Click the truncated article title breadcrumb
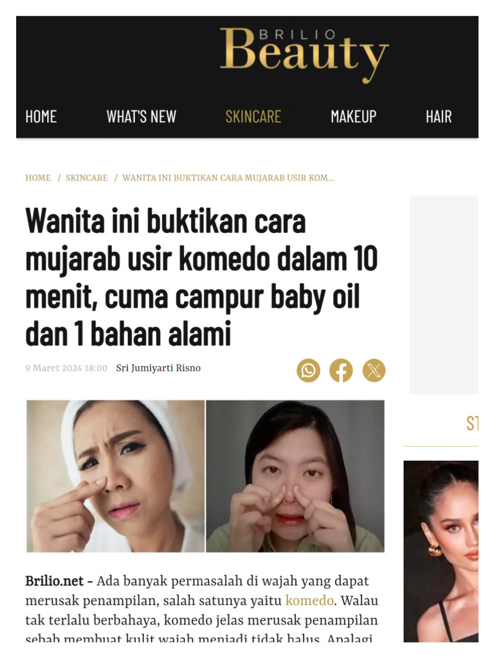 (228, 178)
